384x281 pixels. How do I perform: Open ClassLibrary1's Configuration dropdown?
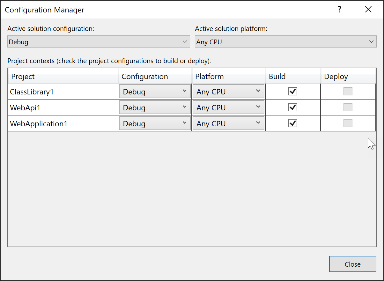[x=154, y=91]
